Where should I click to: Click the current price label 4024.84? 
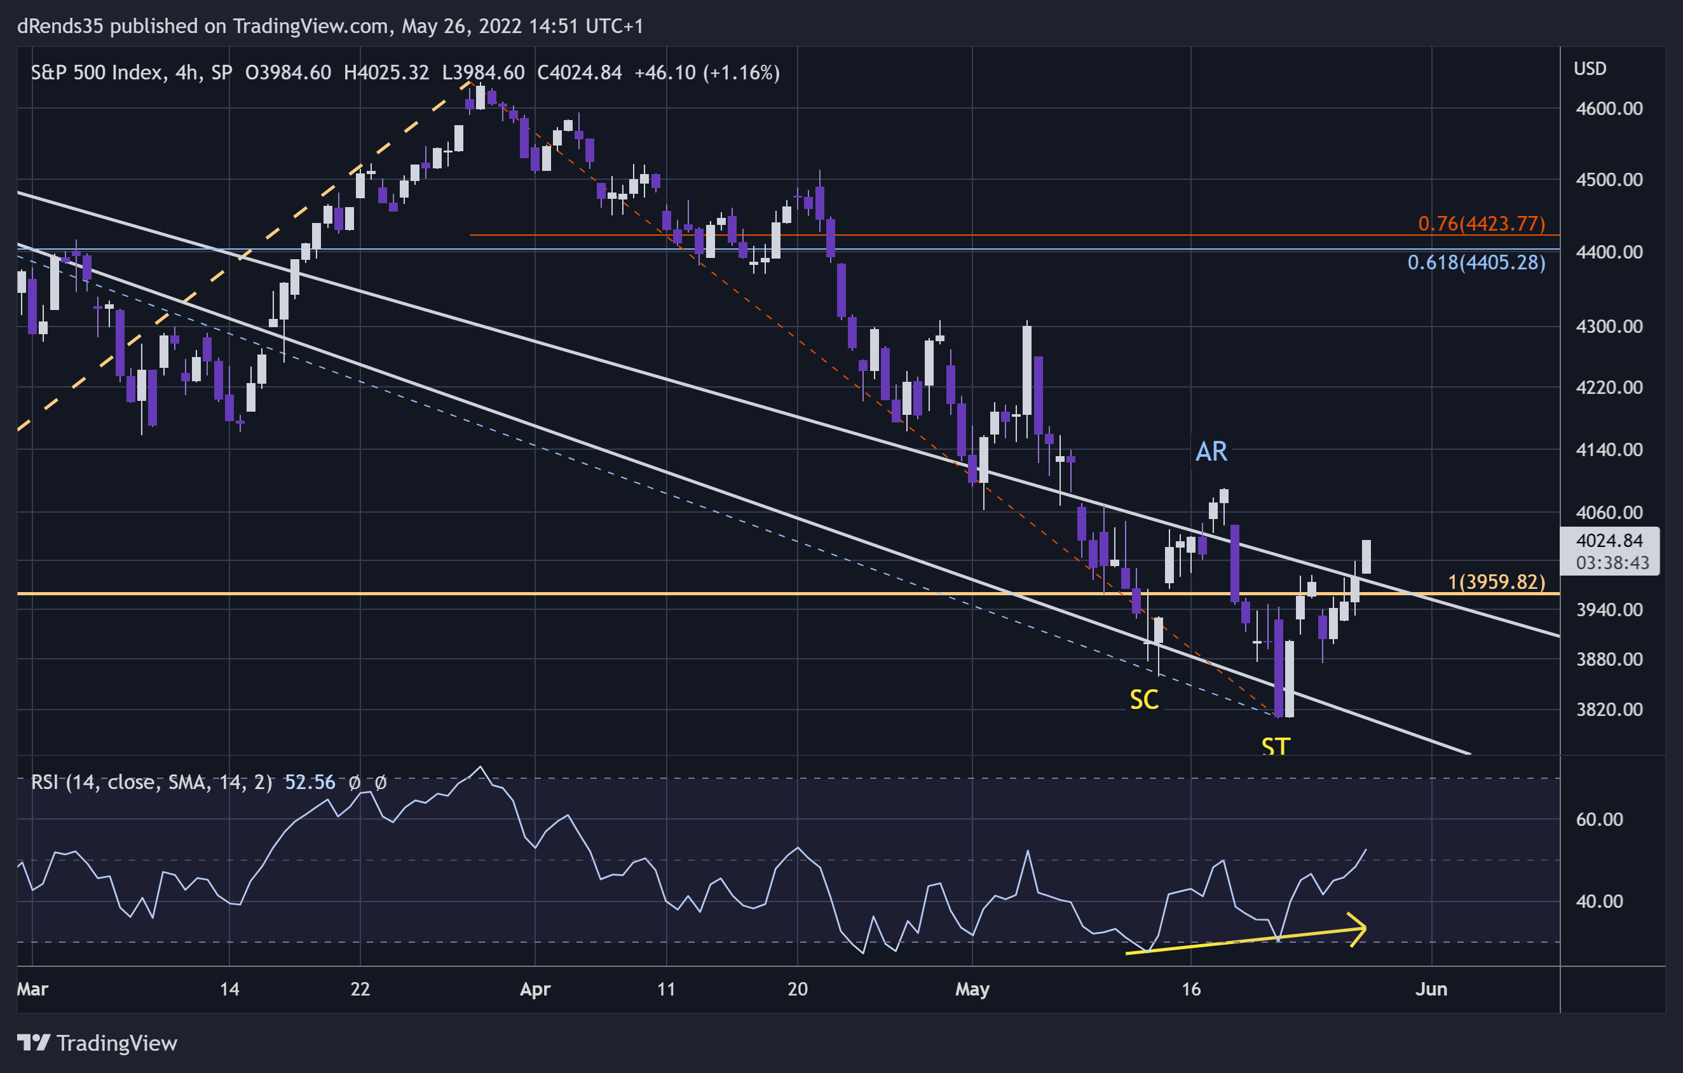(x=1609, y=541)
